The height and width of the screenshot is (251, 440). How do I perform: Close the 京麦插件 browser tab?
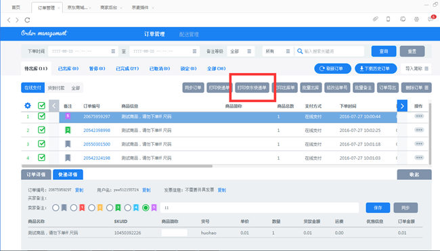click(x=153, y=8)
